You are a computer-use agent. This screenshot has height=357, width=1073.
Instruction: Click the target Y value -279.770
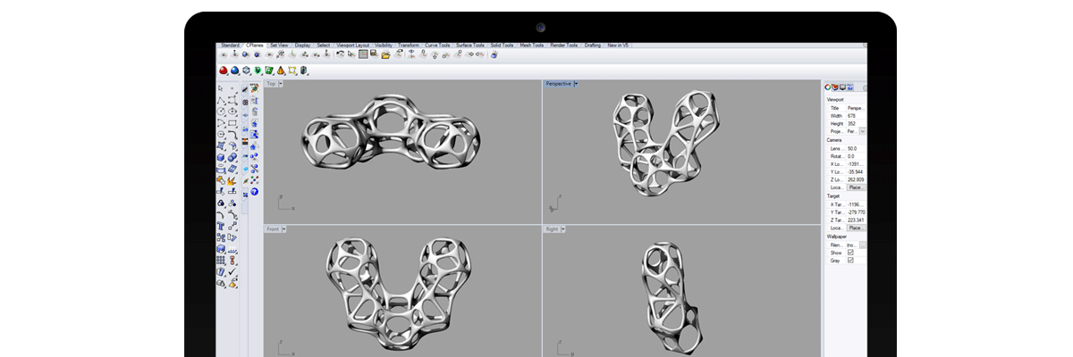pyautogui.click(x=856, y=212)
